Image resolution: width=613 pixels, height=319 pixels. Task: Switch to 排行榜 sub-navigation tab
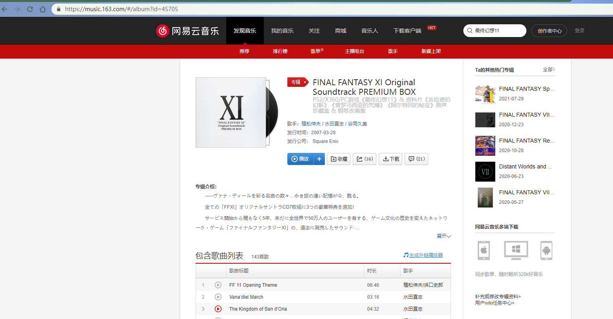[280, 51]
